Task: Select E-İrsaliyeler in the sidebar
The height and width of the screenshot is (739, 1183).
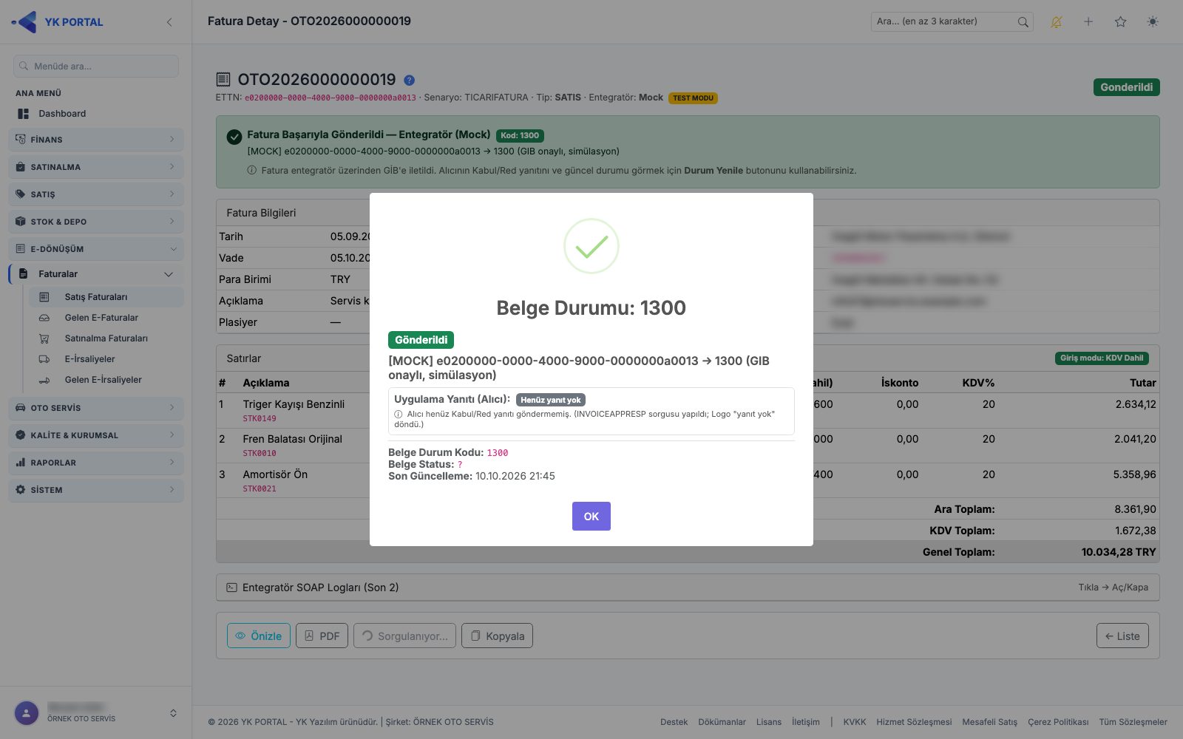Action: pyautogui.click(x=89, y=359)
